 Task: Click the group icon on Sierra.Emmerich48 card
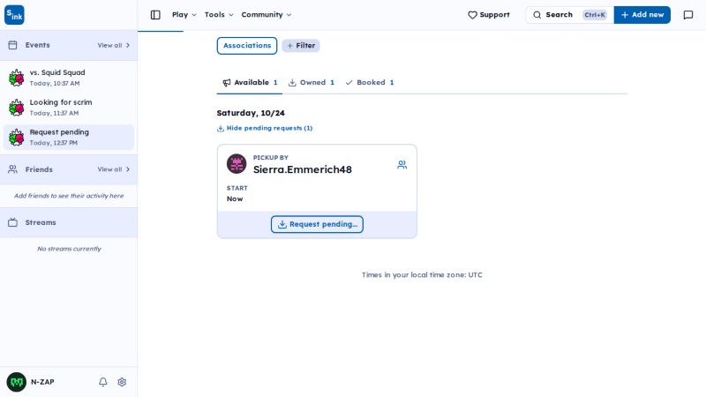pyautogui.click(x=402, y=165)
